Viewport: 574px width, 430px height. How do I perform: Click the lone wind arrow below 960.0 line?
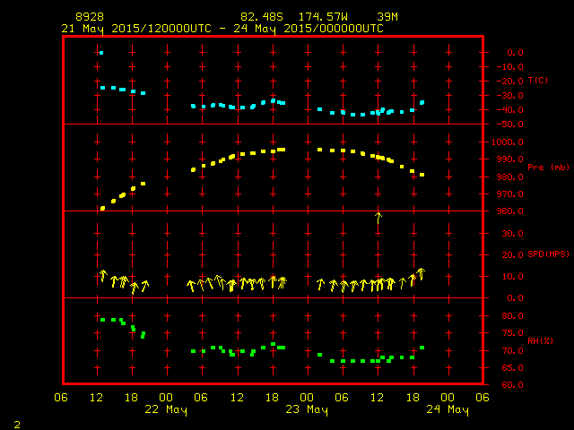[378, 218]
